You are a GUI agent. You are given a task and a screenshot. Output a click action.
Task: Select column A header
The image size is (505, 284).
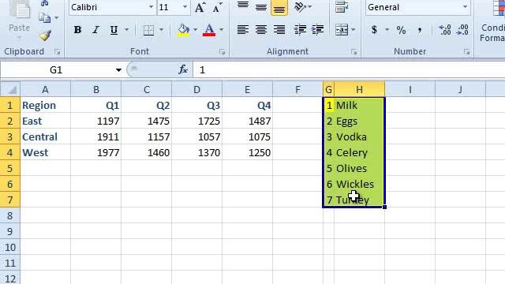pos(46,89)
